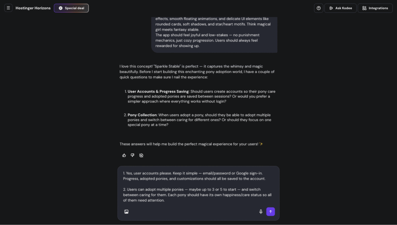The image size is (397, 225).
Task: Click the Hostinger Horizons logo
Action: point(33,8)
